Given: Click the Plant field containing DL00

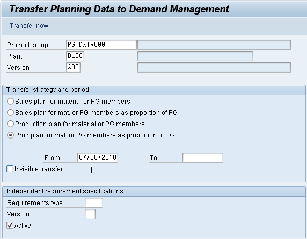Looking at the screenshot, I should [x=75, y=56].
